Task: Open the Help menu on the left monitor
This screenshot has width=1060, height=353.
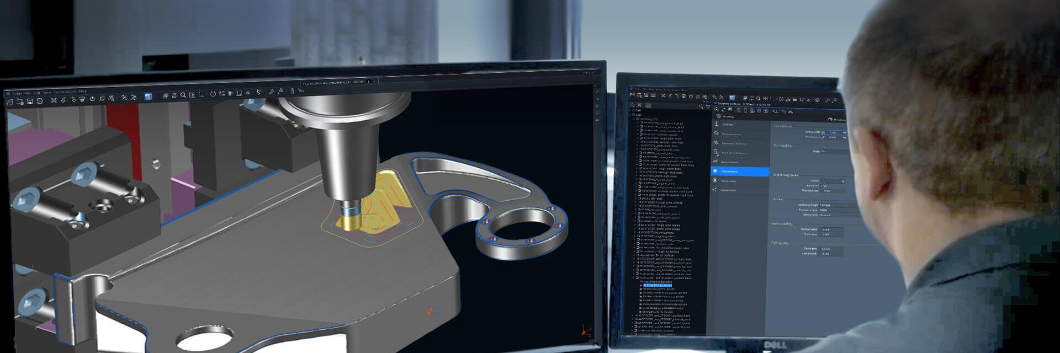Action: coord(83,92)
